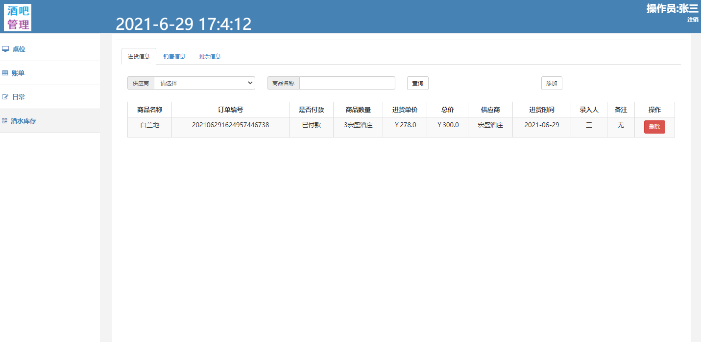Select 账单 in the sidebar

19,72
